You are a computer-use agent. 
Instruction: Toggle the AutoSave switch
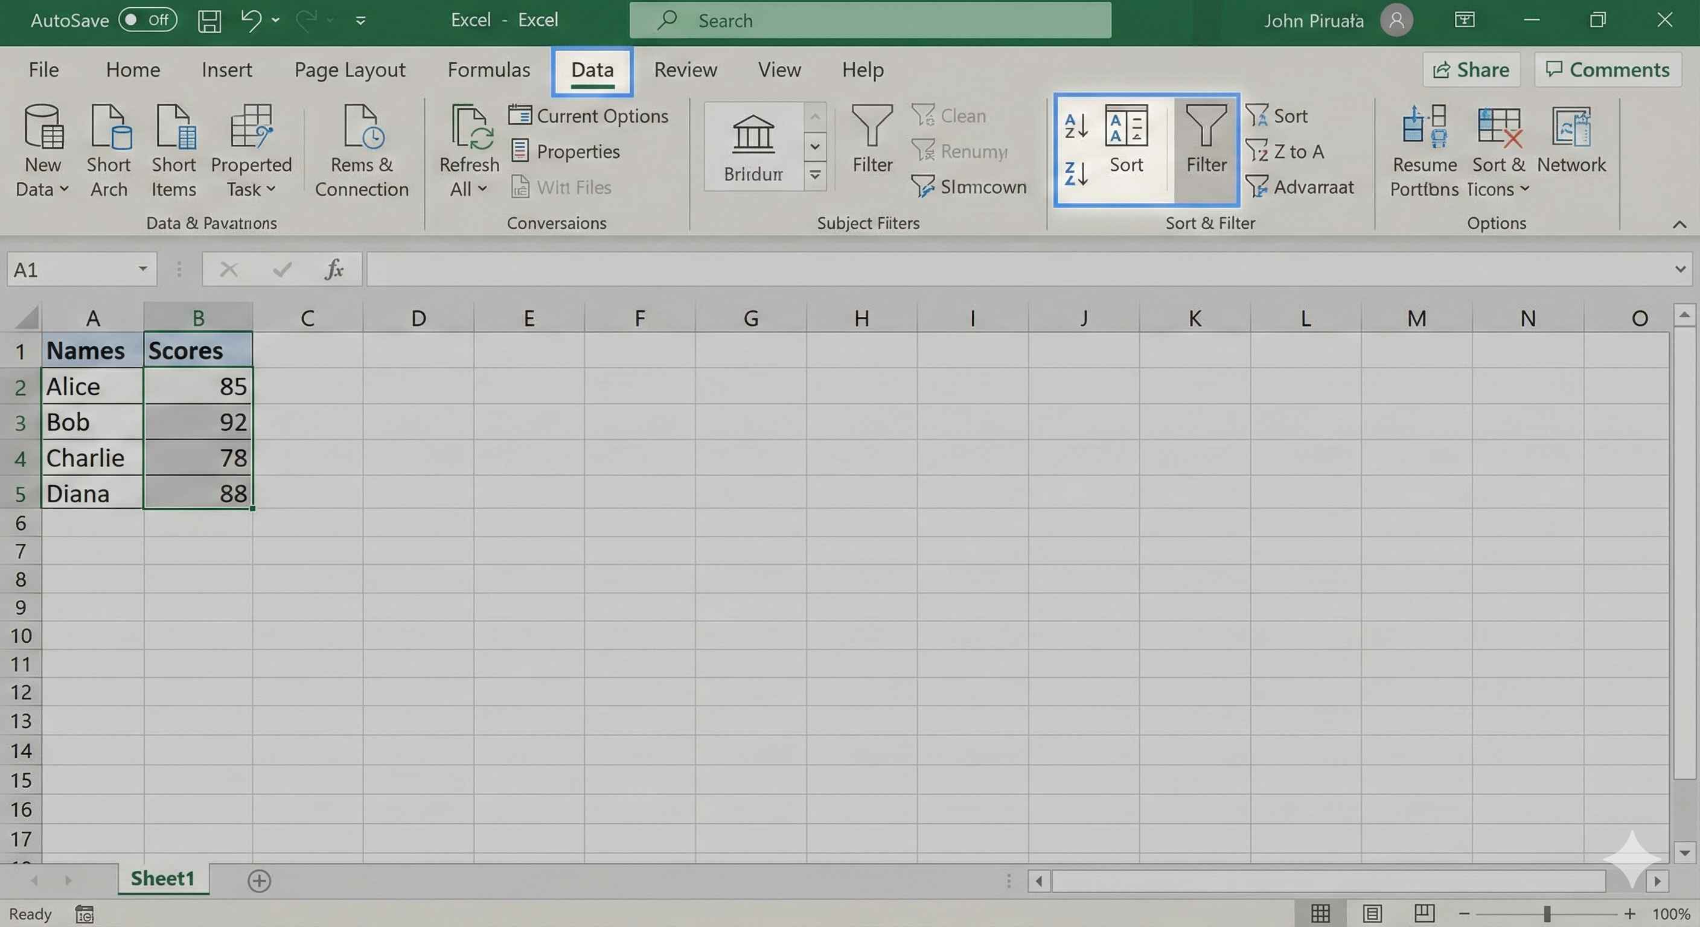[148, 20]
